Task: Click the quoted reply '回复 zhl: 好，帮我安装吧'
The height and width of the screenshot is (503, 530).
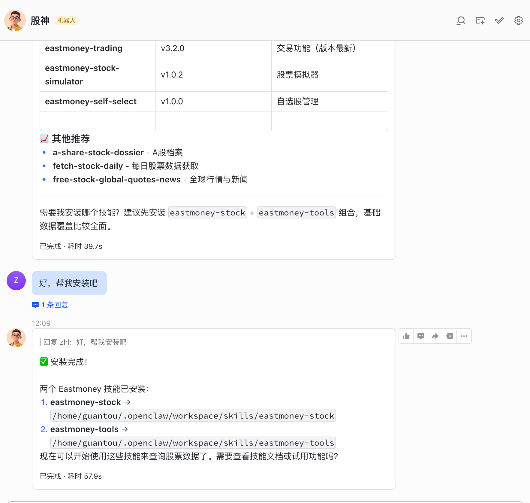Action: pyautogui.click(x=85, y=342)
